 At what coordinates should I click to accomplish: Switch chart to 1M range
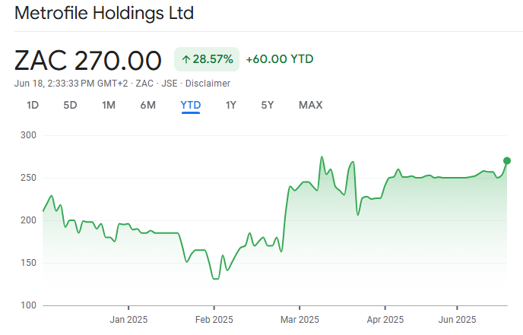pyautogui.click(x=109, y=106)
